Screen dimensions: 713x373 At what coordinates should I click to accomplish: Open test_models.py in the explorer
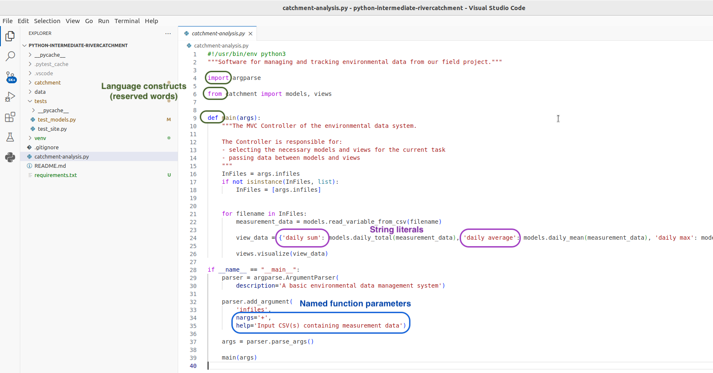(57, 120)
